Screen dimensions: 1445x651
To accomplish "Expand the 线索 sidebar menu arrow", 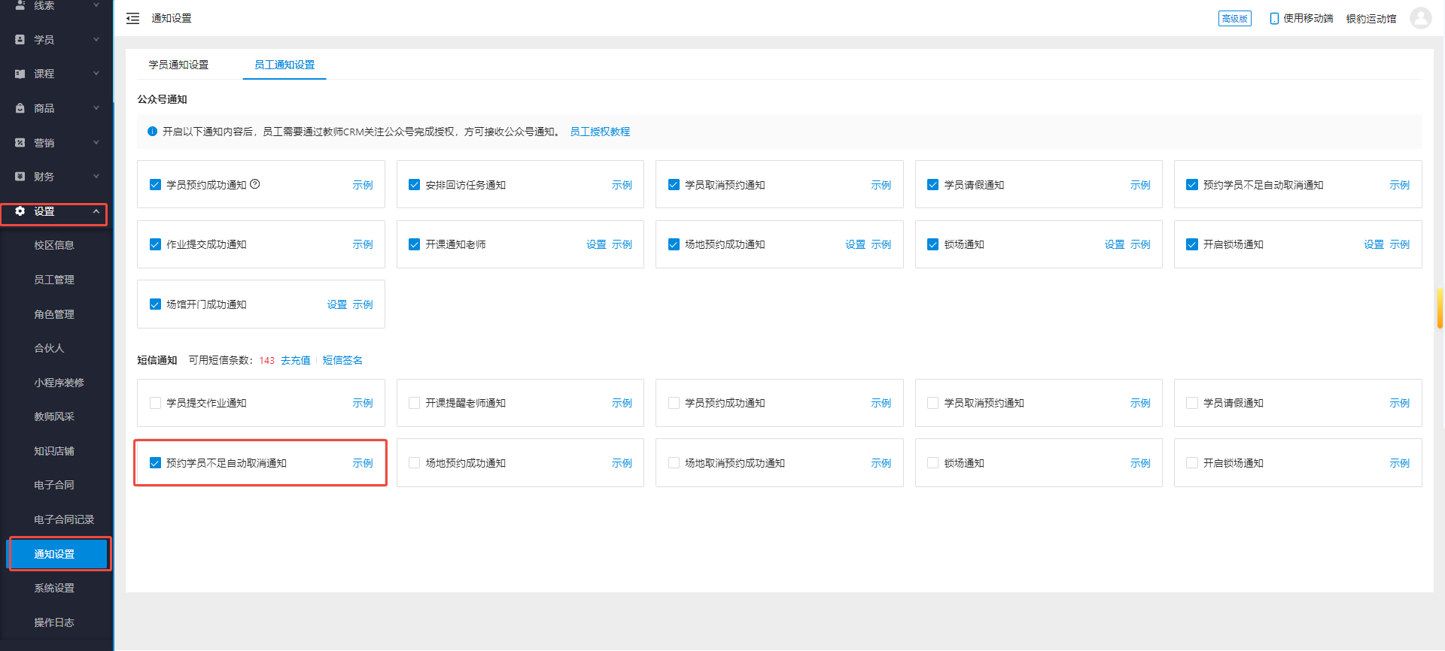I will point(96,5).
